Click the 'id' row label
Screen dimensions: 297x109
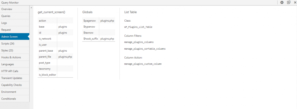point(40,33)
